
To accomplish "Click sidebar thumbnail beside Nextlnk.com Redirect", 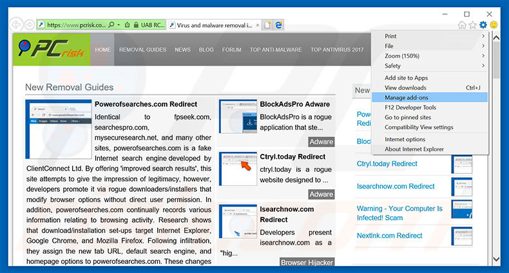I will [462, 236].
